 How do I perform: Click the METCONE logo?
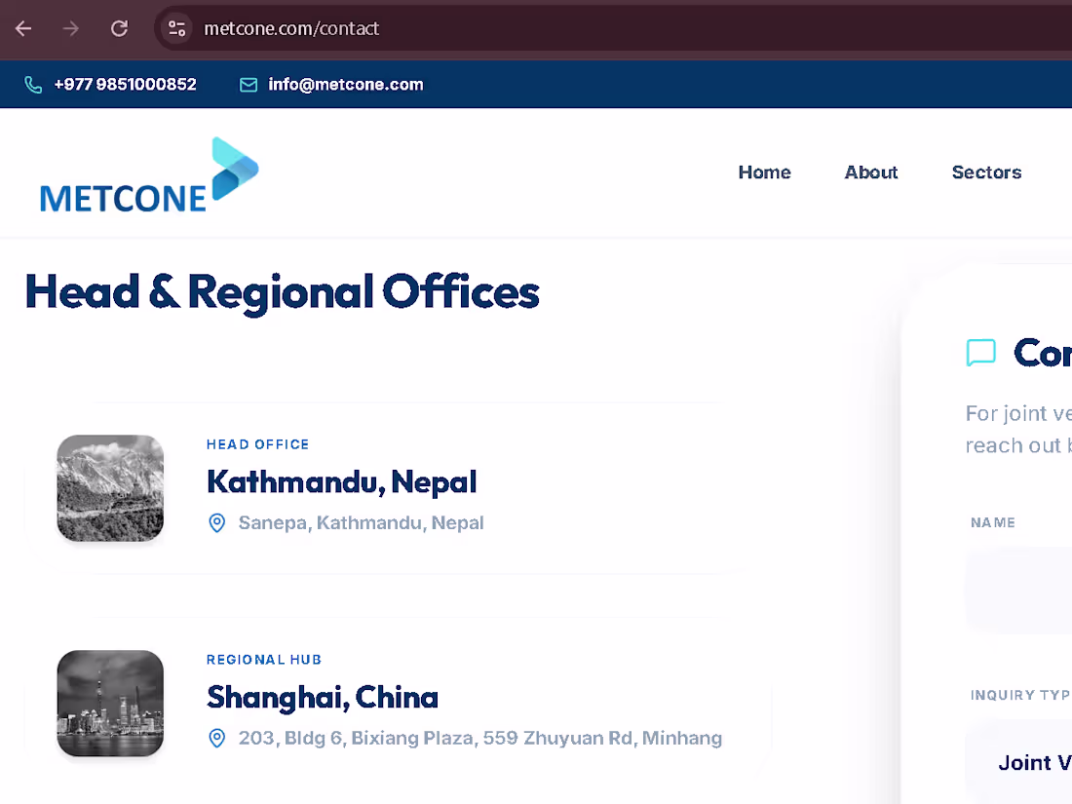pyautogui.click(x=149, y=175)
